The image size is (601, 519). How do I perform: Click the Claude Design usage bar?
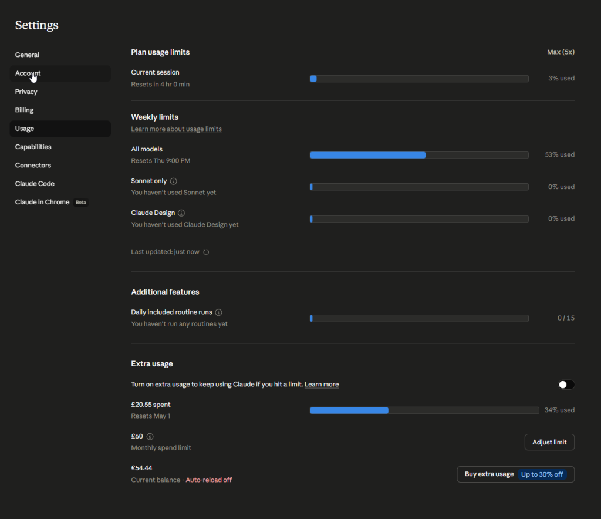tap(419, 219)
